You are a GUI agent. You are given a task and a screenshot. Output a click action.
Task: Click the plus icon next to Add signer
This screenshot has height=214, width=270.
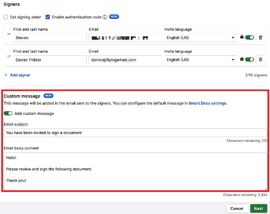pos(6,75)
